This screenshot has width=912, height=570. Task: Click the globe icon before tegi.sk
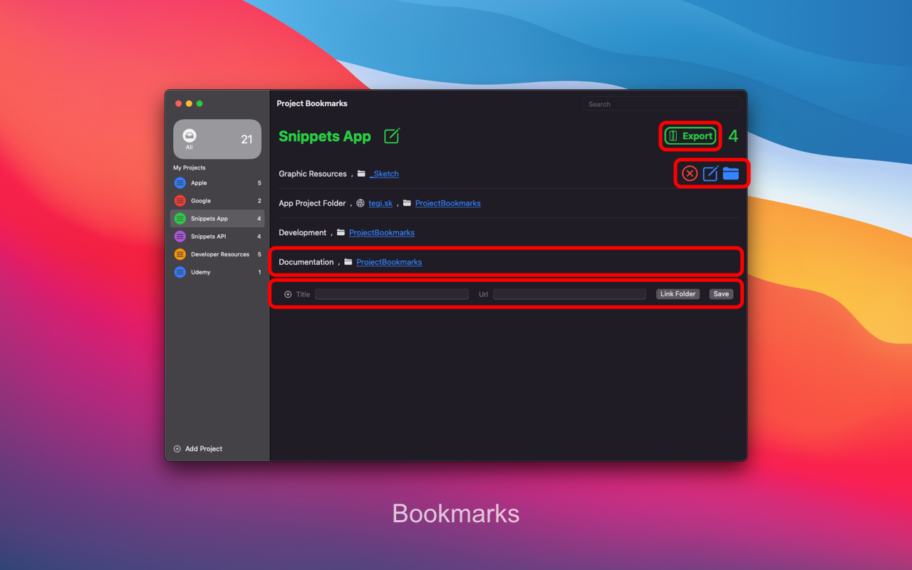coord(361,203)
